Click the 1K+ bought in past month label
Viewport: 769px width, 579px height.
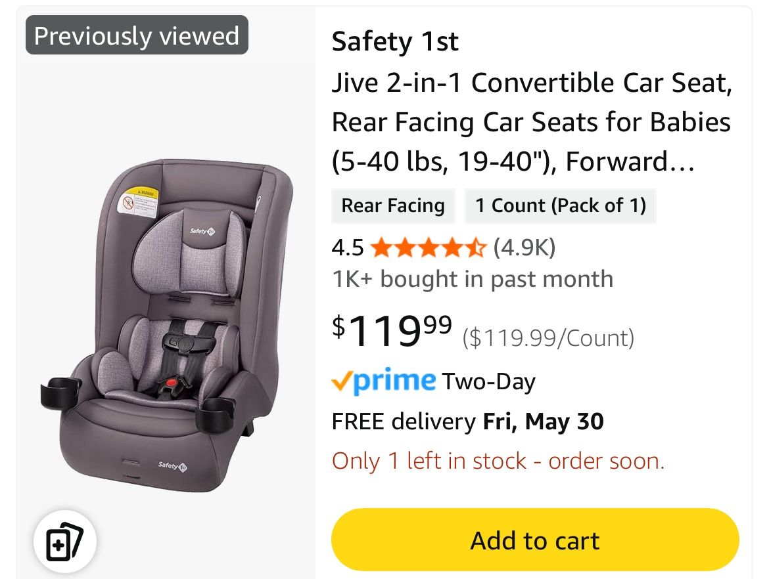coord(472,278)
